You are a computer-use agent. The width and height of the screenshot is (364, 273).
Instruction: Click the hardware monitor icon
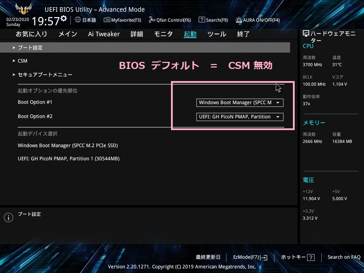tap(306, 34)
